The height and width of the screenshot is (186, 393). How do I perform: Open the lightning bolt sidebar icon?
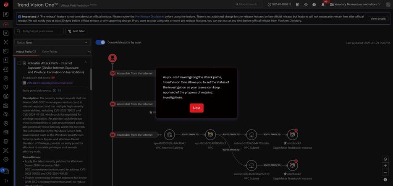coord(6,60)
